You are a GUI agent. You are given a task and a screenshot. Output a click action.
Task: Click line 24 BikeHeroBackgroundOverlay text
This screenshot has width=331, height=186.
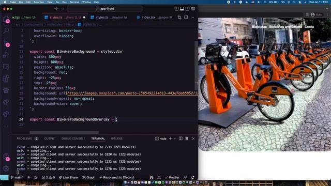pos(83,119)
